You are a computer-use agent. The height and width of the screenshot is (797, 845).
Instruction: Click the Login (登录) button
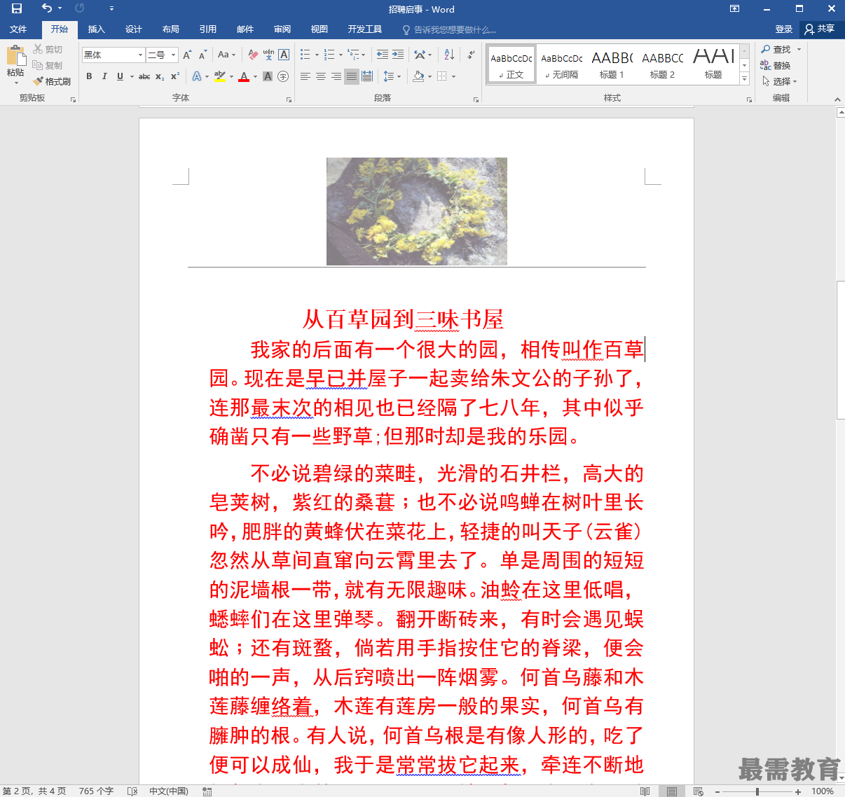click(784, 29)
